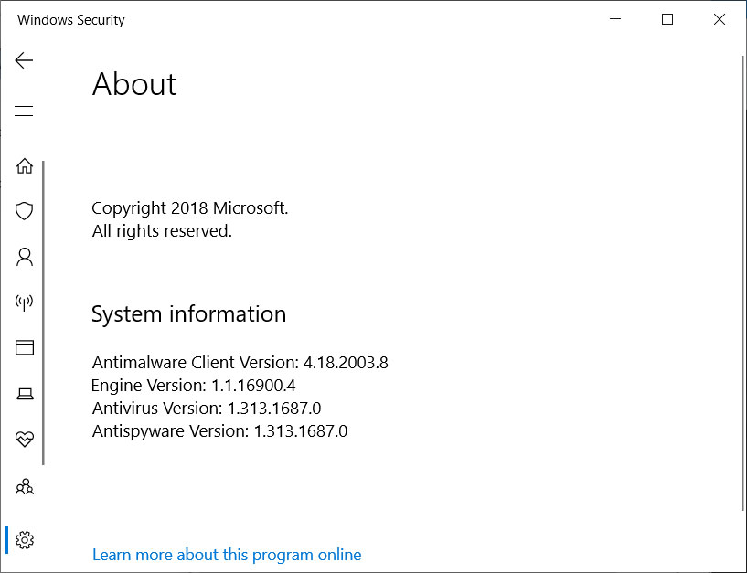Open Device performance & health heart icon
This screenshot has height=573, width=747.
[25, 440]
